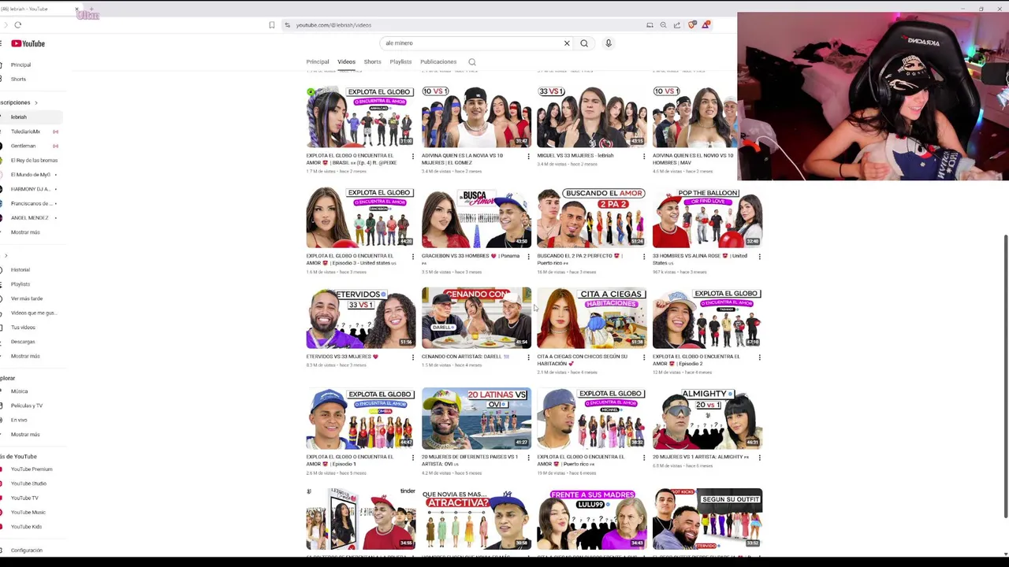Screen dimensions: 1009x567
Task: Switch to the Shorts channel tab
Action: click(x=372, y=61)
